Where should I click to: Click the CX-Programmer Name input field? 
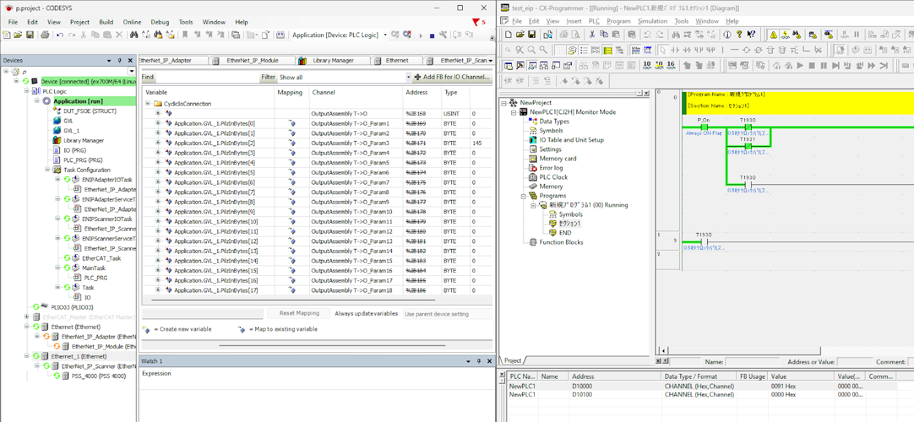tap(752, 362)
